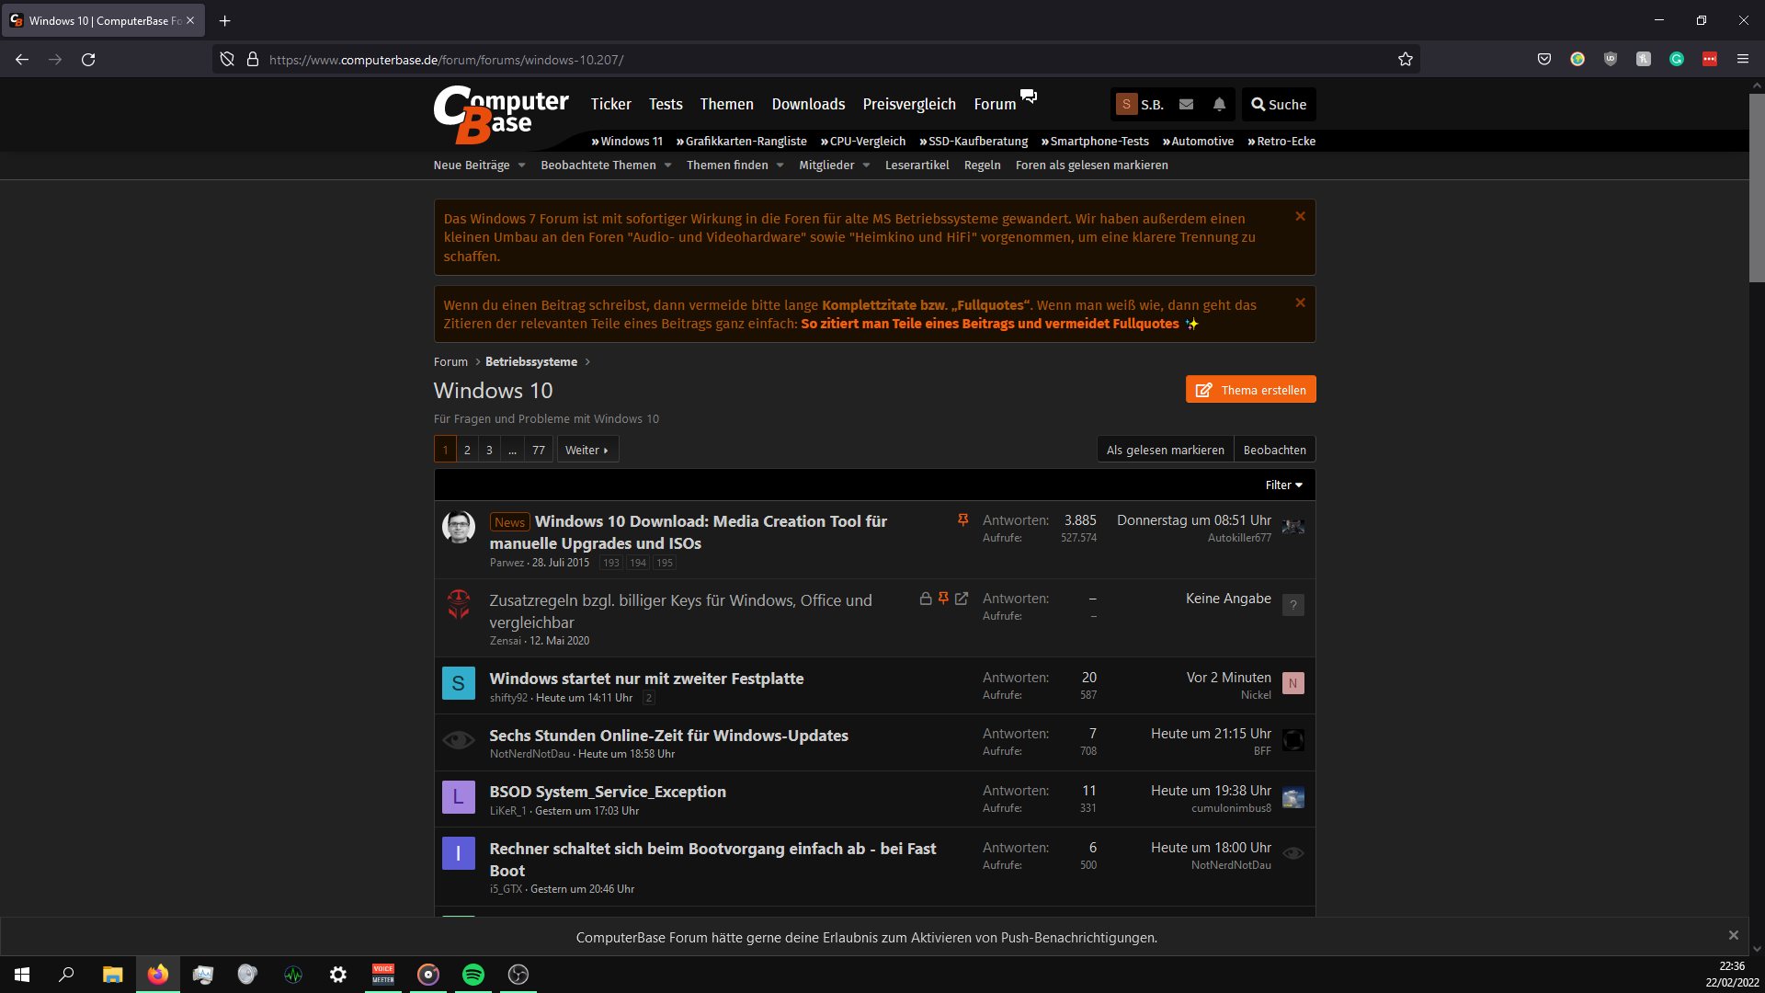Open the private messages envelope icon
Image resolution: width=1765 pixels, height=993 pixels.
click(x=1187, y=104)
